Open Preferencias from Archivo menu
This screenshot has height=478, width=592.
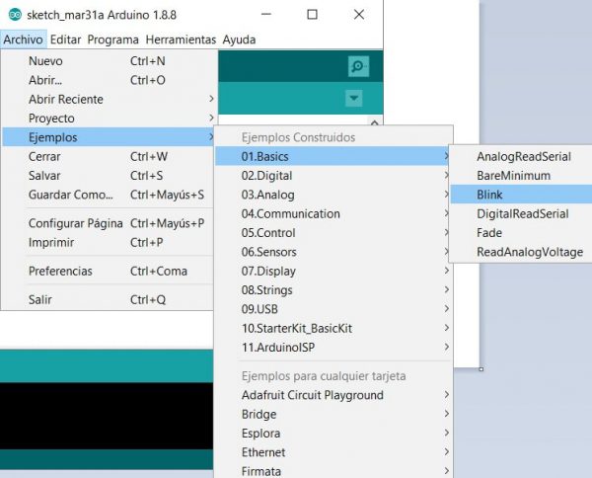[x=110, y=271]
